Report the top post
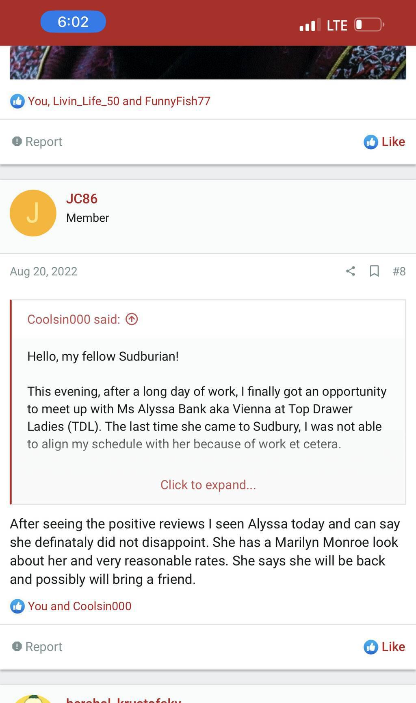416x703 pixels. coord(37,142)
